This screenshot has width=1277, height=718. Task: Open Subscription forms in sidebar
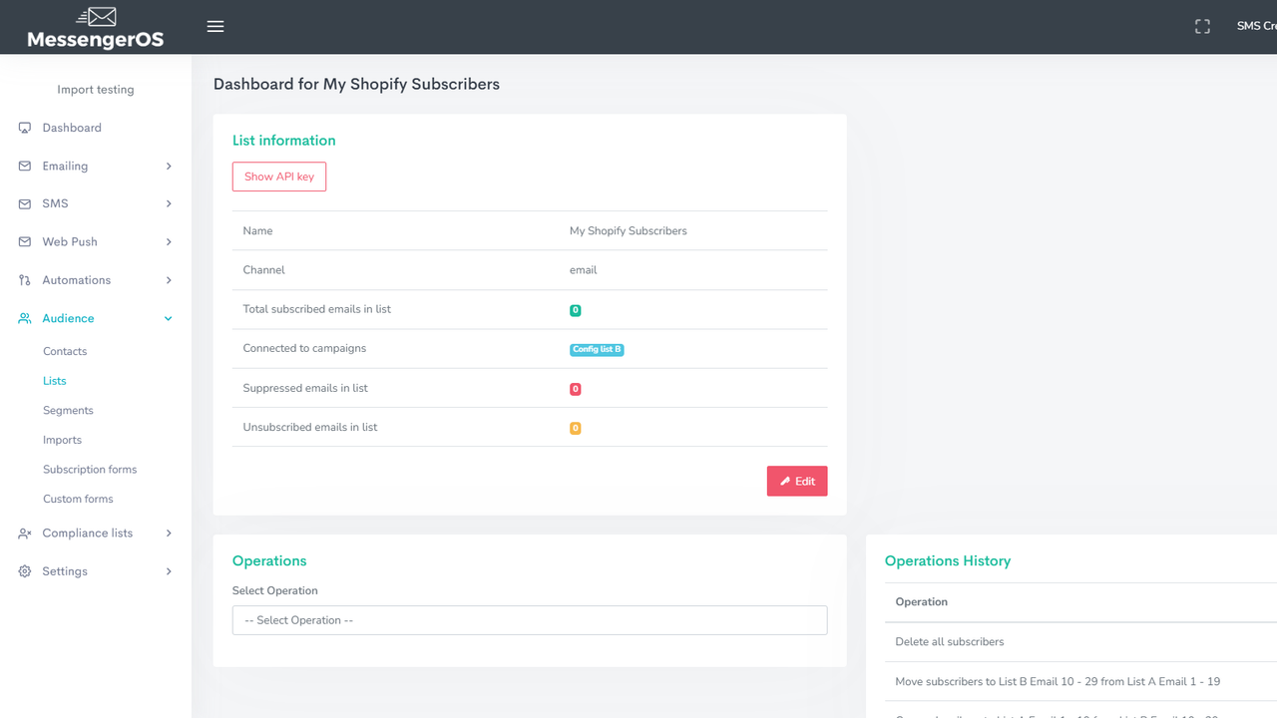point(90,469)
